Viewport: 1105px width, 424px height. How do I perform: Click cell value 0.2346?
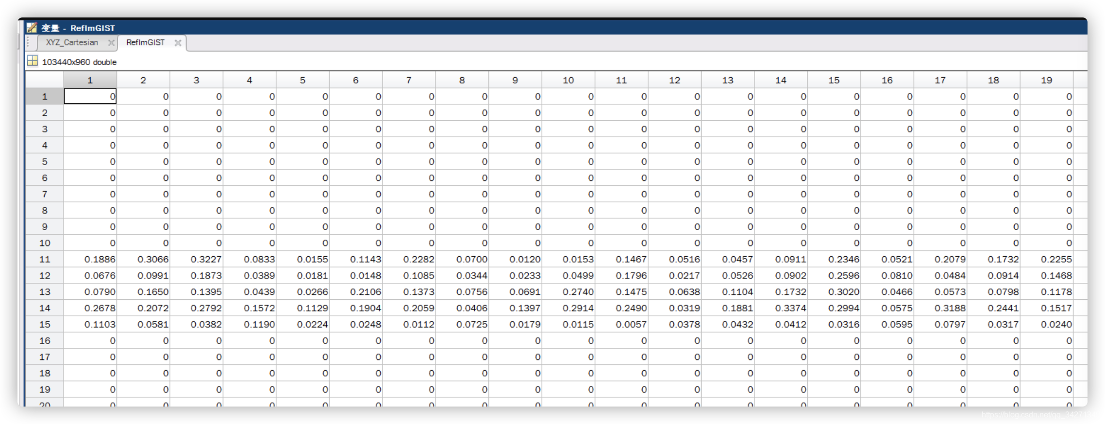click(x=844, y=259)
